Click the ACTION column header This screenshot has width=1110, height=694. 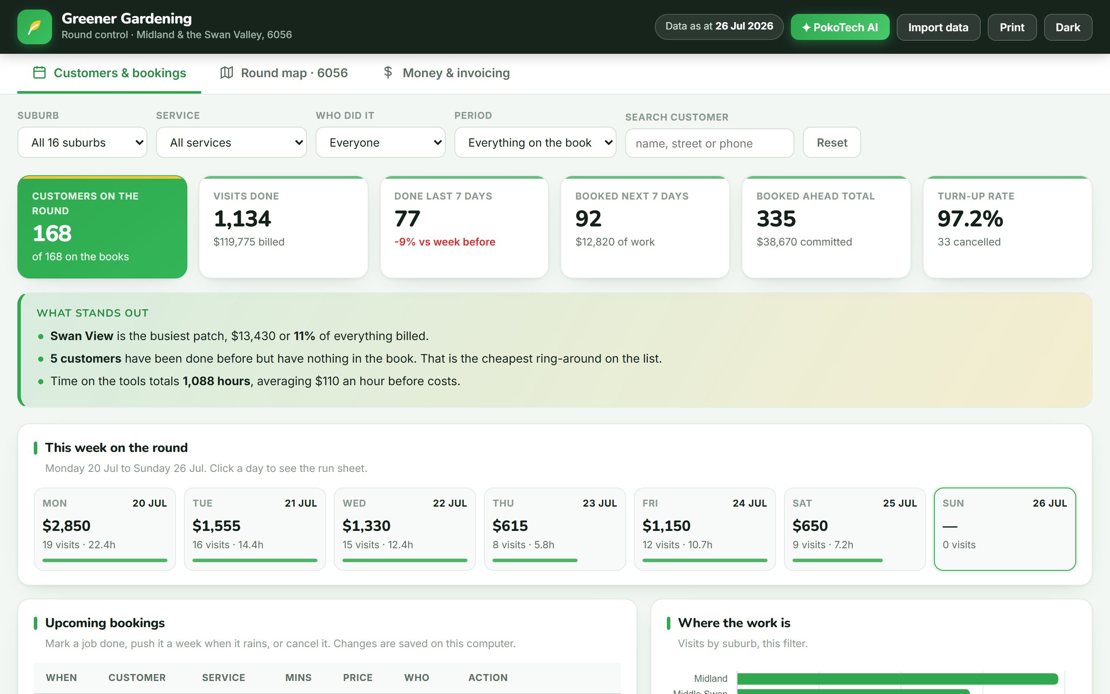click(x=487, y=678)
